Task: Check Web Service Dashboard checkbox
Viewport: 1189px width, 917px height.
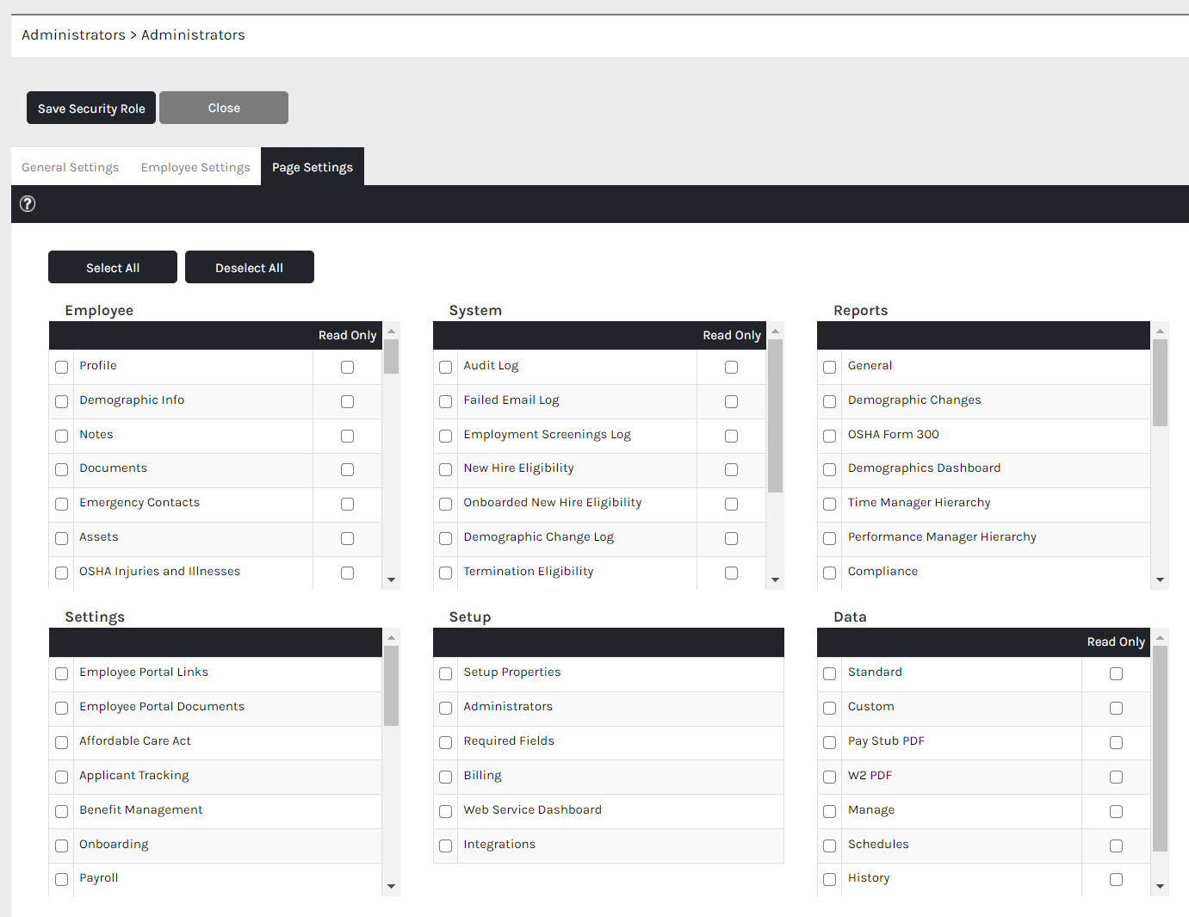Action: tap(446, 811)
